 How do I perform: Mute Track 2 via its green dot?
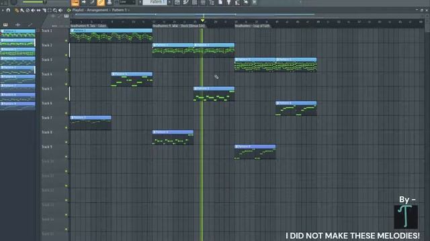[66, 55]
